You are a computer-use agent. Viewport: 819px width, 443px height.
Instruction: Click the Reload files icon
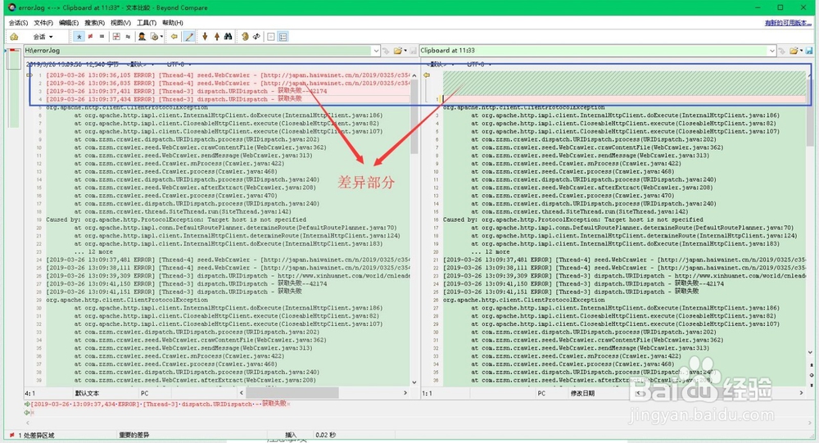(256, 37)
